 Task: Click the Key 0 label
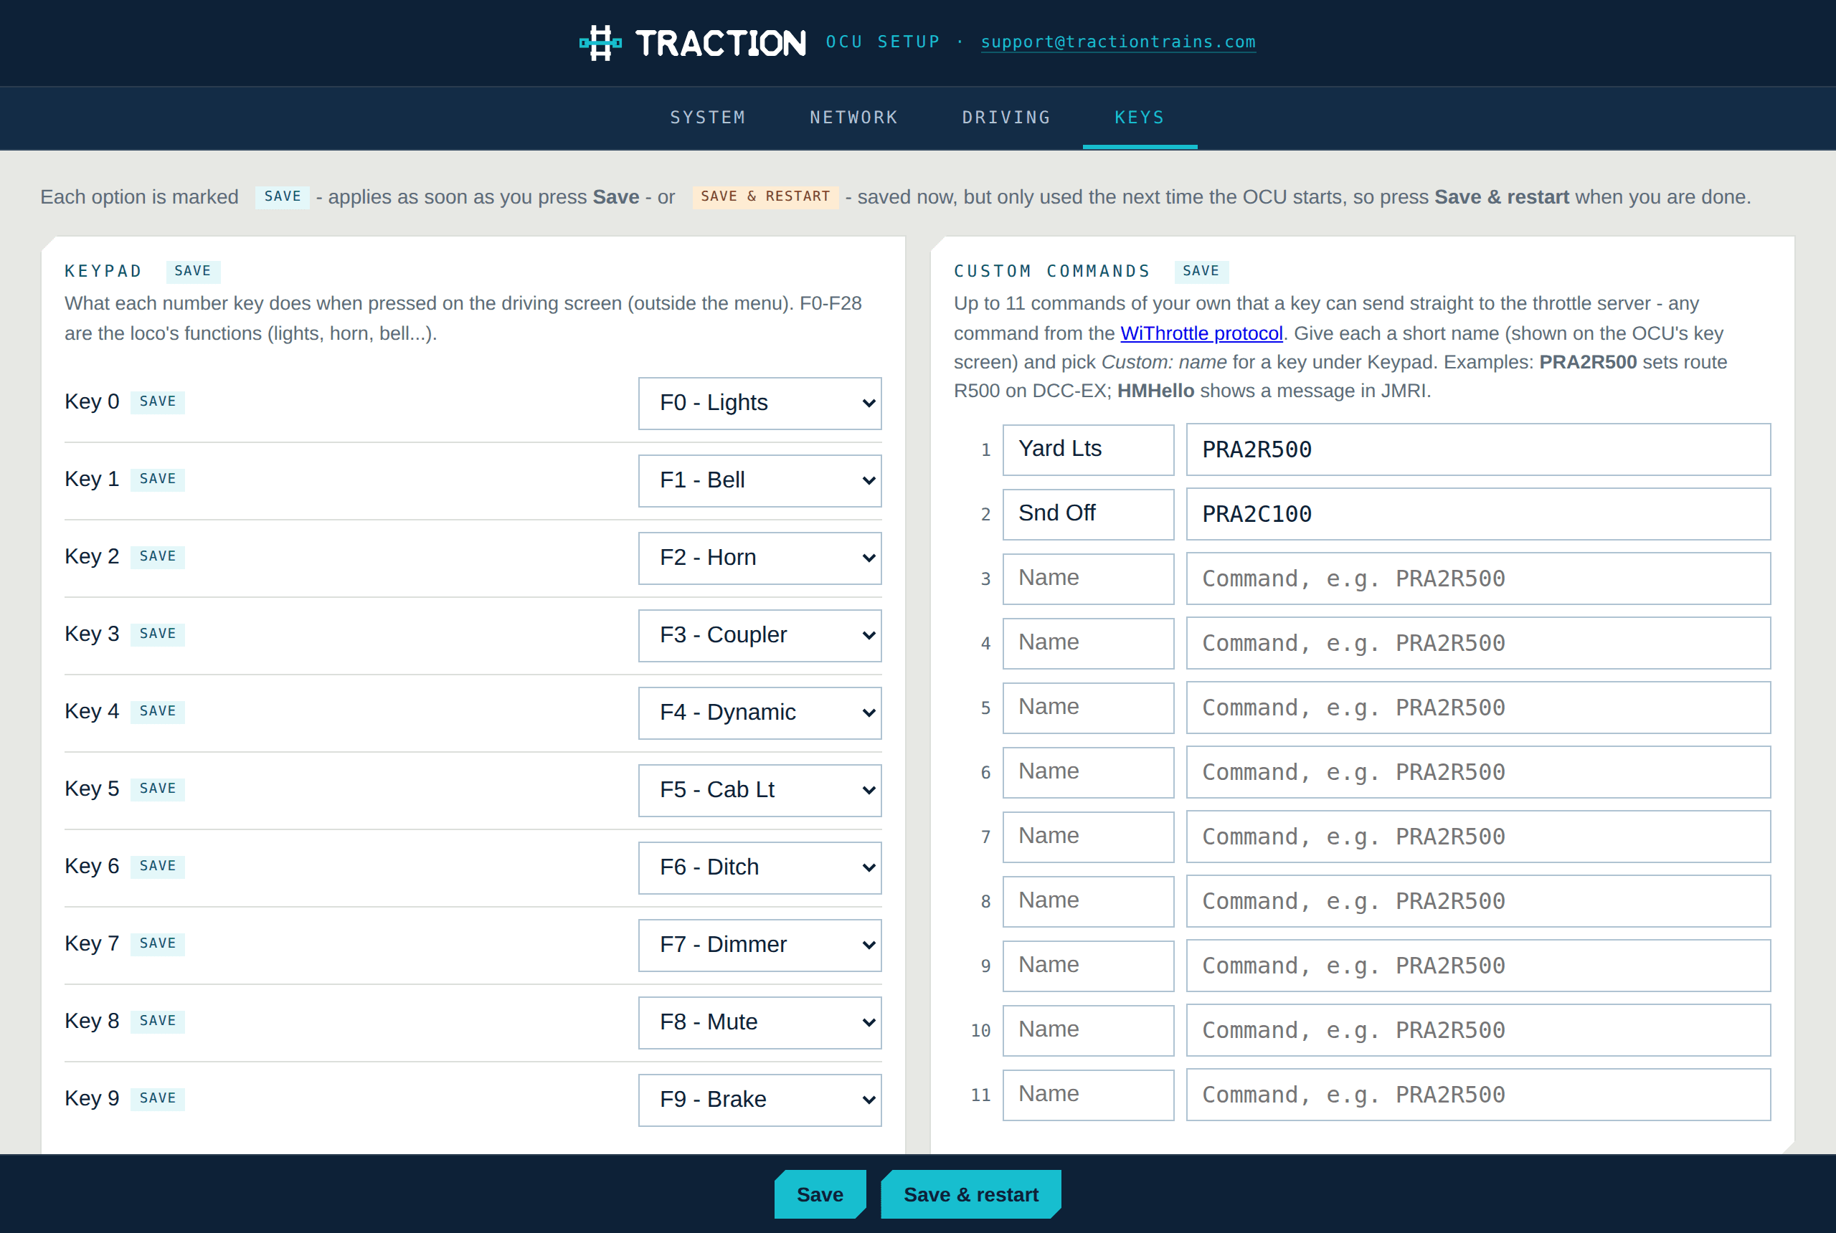coord(92,401)
